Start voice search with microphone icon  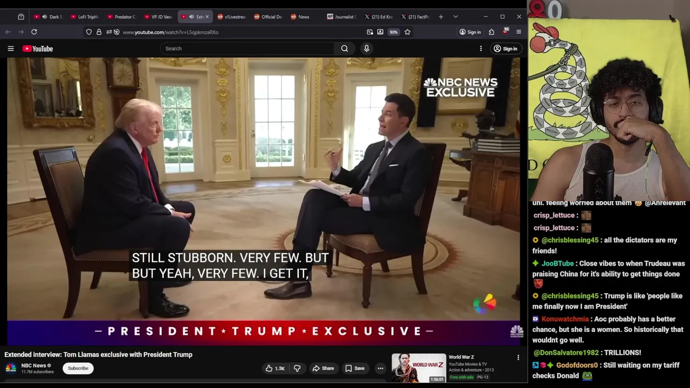(367, 48)
